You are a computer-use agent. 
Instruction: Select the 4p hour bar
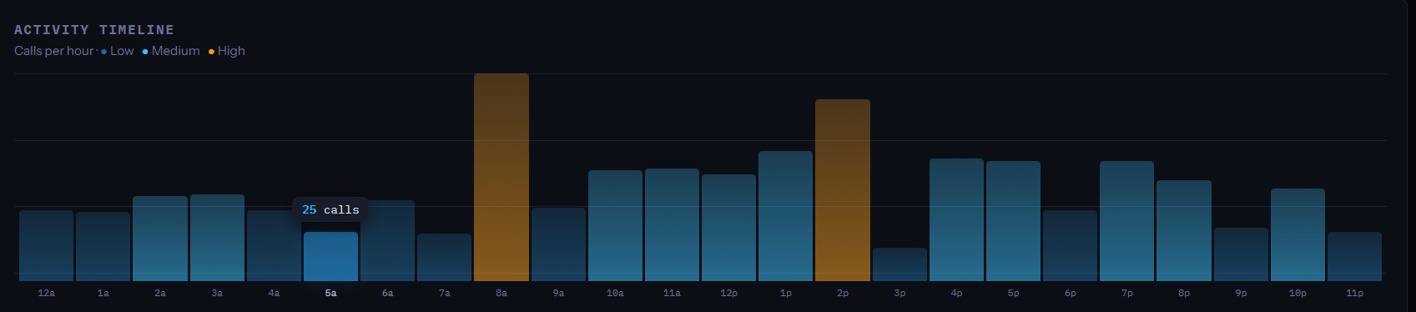(956, 219)
